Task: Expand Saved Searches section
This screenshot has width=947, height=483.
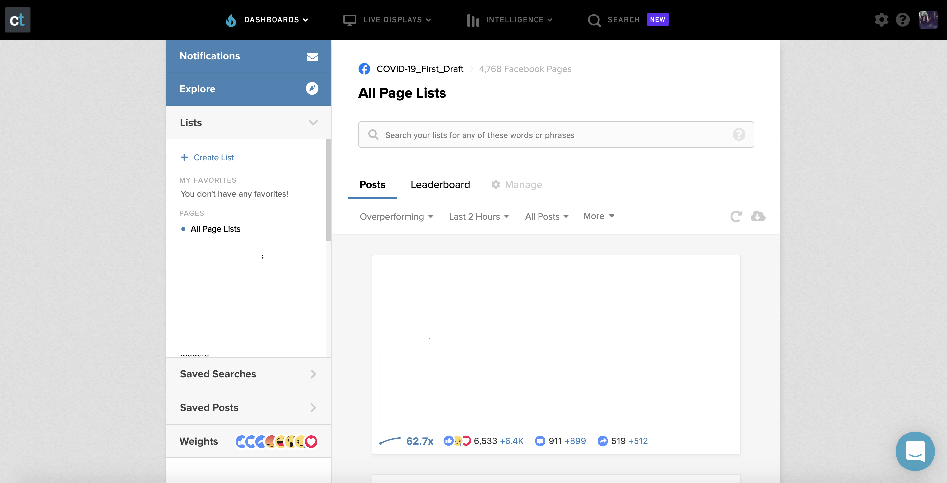Action: pyautogui.click(x=313, y=374)
